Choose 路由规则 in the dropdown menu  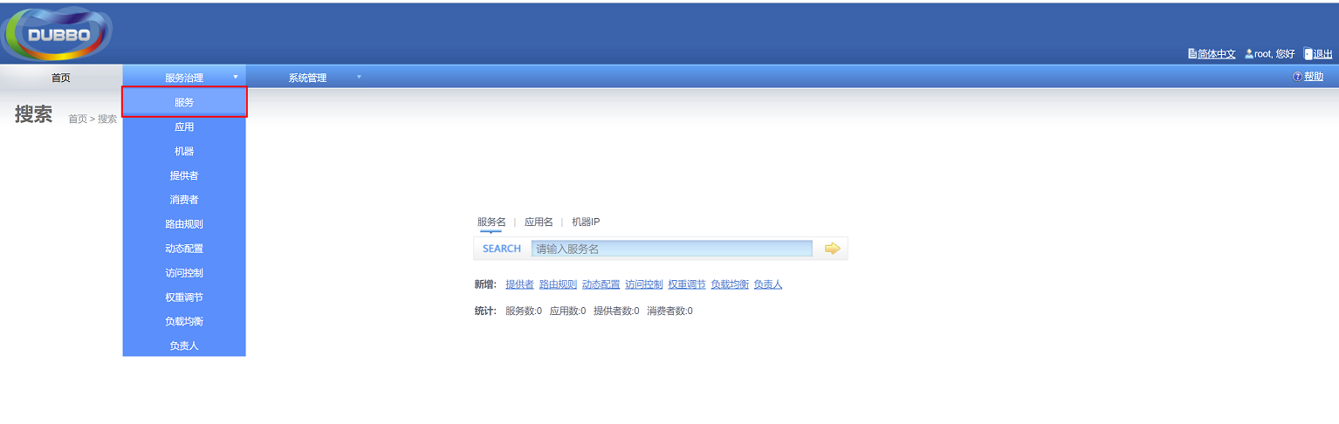point(184,224)
